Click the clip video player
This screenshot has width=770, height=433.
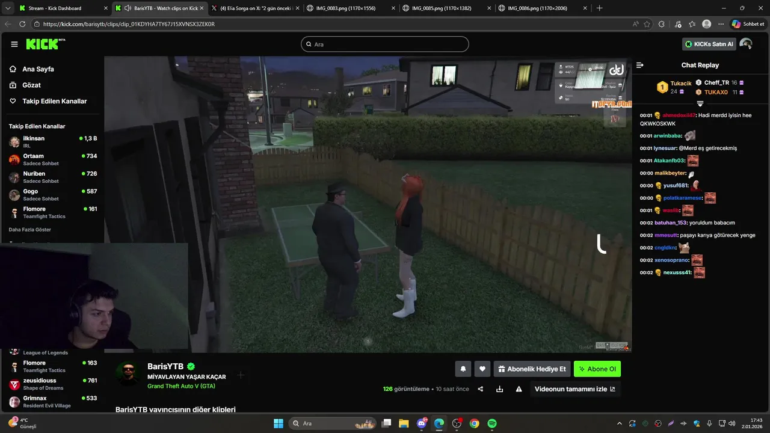coord(368,204)
